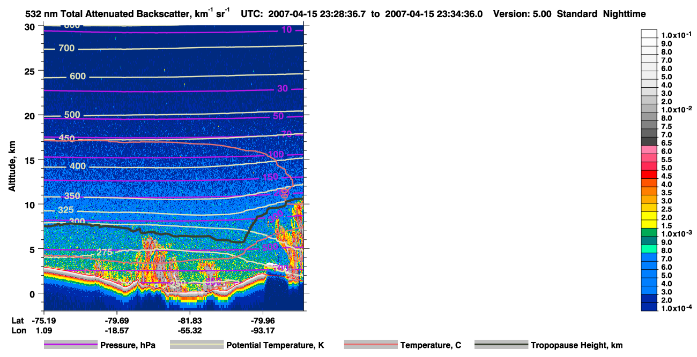This screenshot has height=357, width=697.
Task: Click the '350' contour label in plot
Action: pyautogui.click(x=72, y=196)
